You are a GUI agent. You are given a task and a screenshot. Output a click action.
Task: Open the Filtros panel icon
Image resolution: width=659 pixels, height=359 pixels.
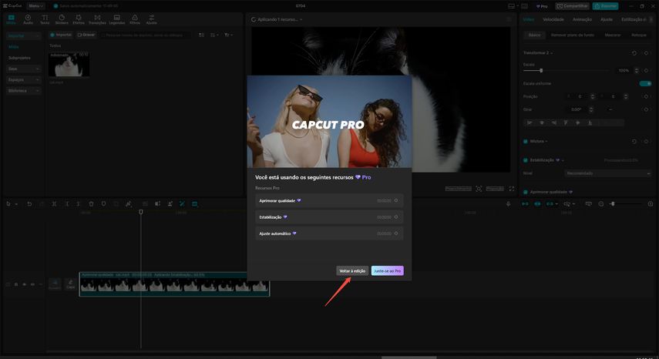pos(134,19)
